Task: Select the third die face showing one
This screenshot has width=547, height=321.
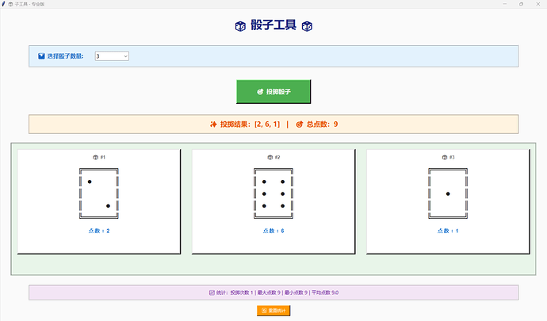Action: [448, 193]
